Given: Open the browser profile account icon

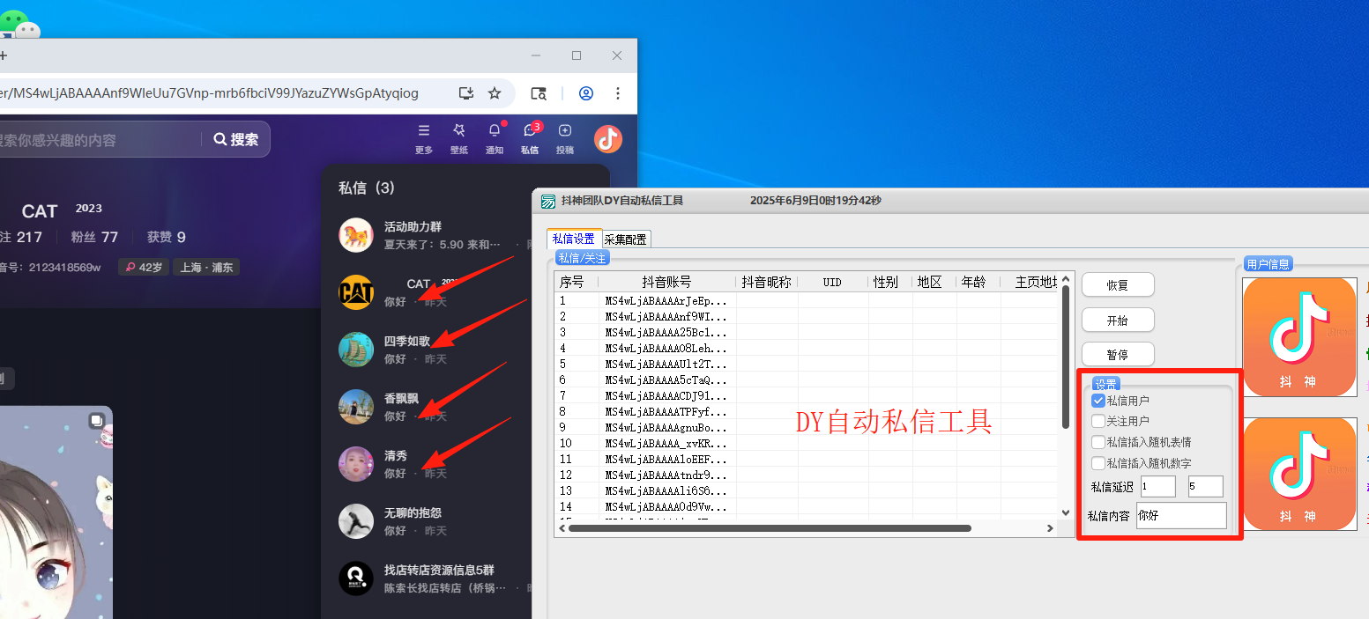Looking at the screenshot, I should [x=585, y=93].
